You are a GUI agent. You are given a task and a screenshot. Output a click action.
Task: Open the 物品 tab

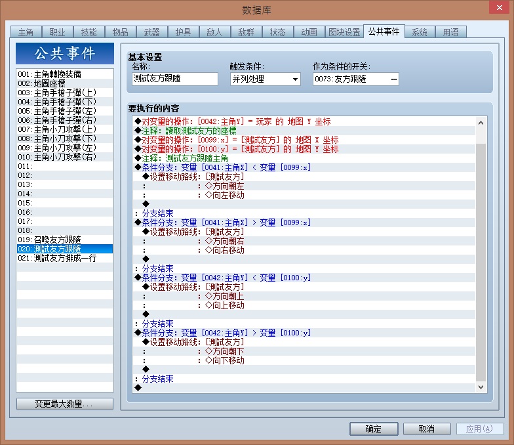pyautogui.click(x=121, y=32)
